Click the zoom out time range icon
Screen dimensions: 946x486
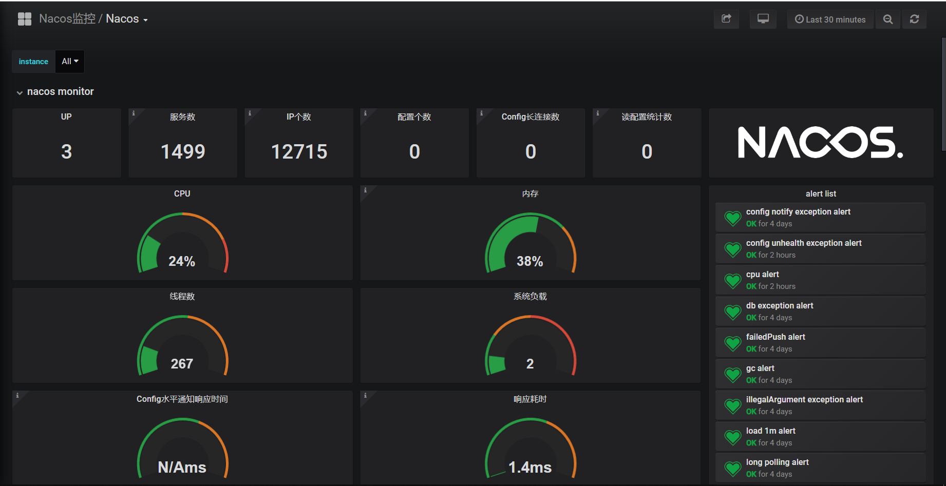point(887,19)
